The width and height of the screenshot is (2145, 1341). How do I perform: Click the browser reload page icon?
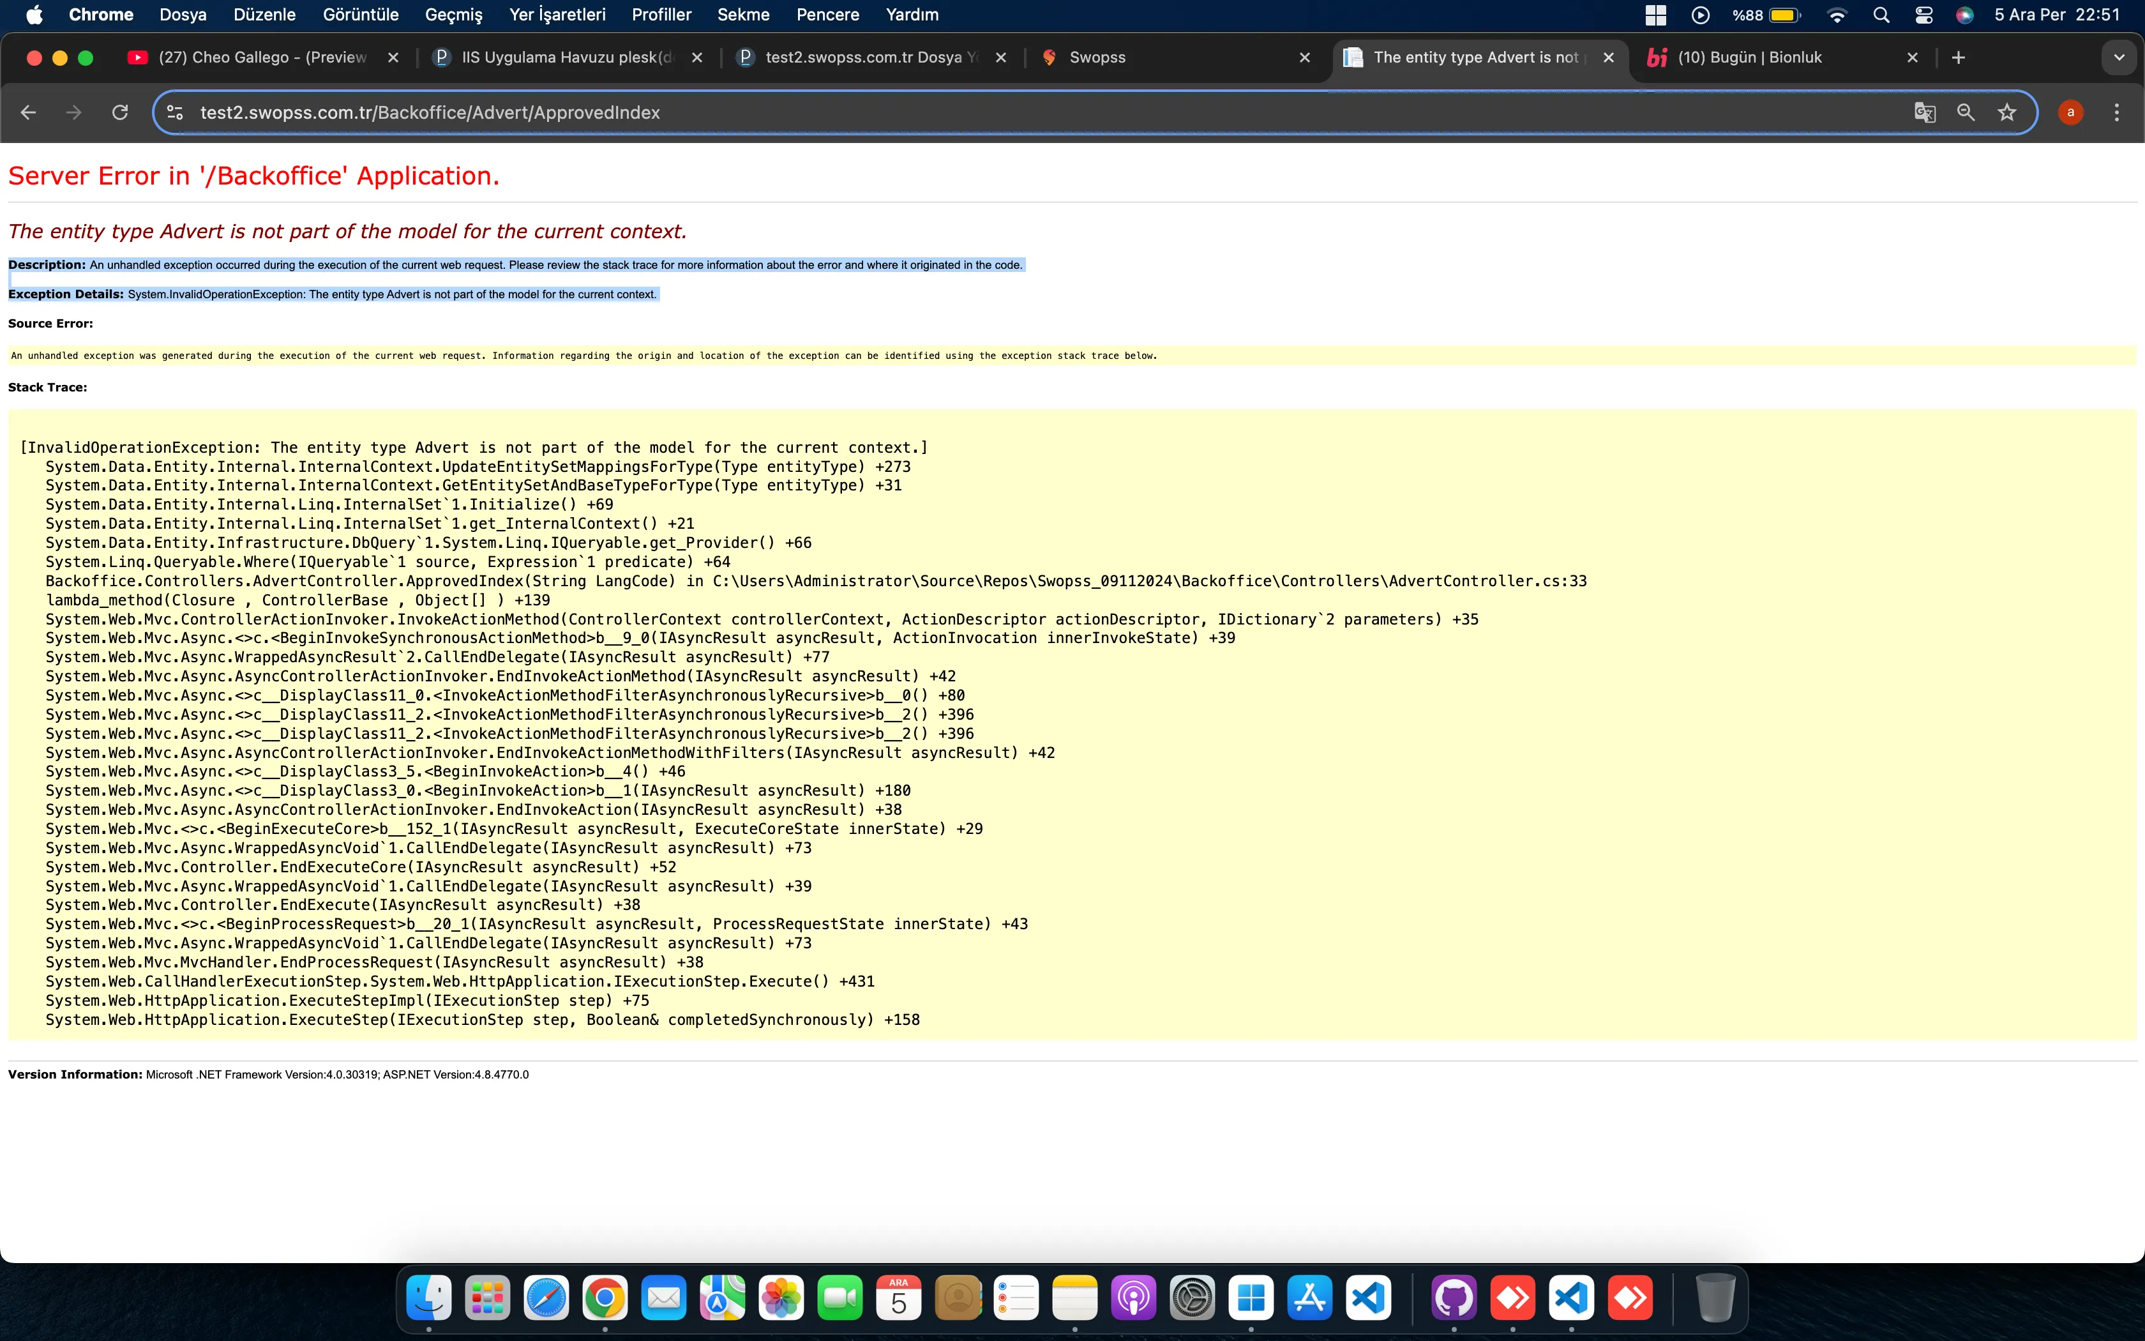(x=119, y=112)
